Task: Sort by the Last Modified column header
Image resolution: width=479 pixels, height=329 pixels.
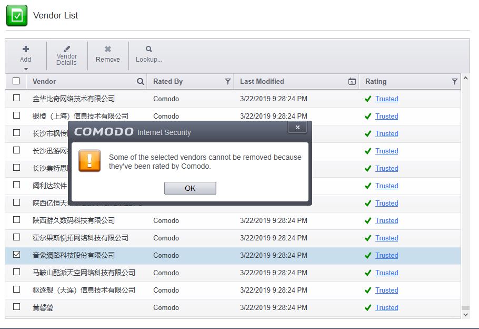Action: (262, 81)
